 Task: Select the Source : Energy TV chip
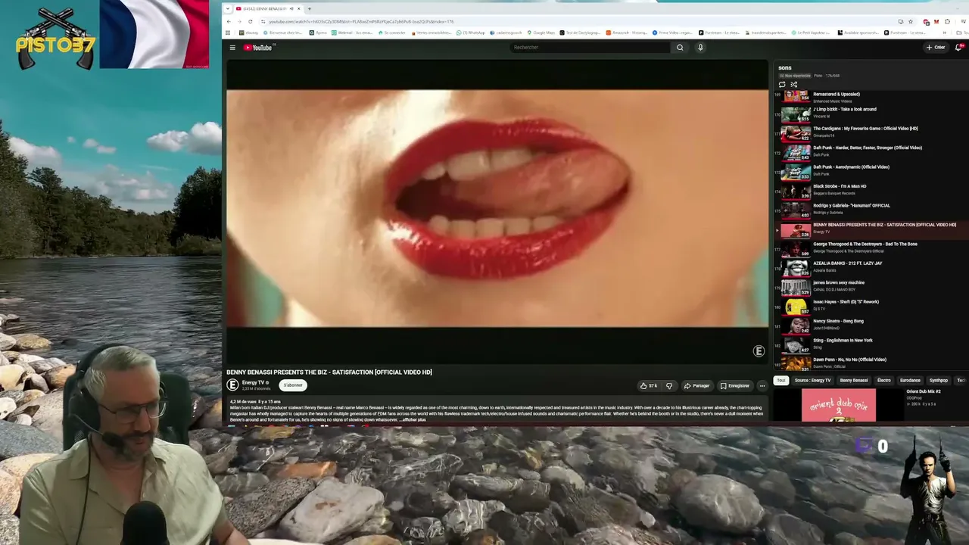click(x=812, y=380)
